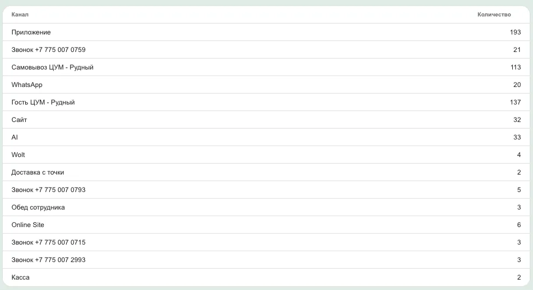Click the Канал column header
The width and height of the screenshot is (533, 290).
20,15
